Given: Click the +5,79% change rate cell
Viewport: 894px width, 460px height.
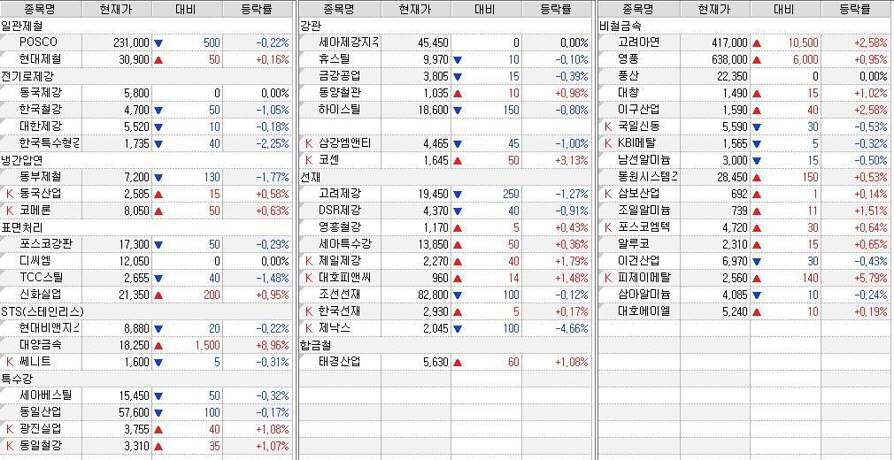Looking at the screenshot, I should tap(855, 278).
